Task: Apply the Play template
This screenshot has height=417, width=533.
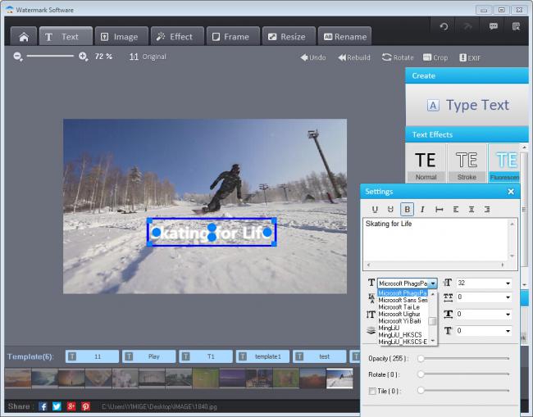Action: (x=149, y=356)
